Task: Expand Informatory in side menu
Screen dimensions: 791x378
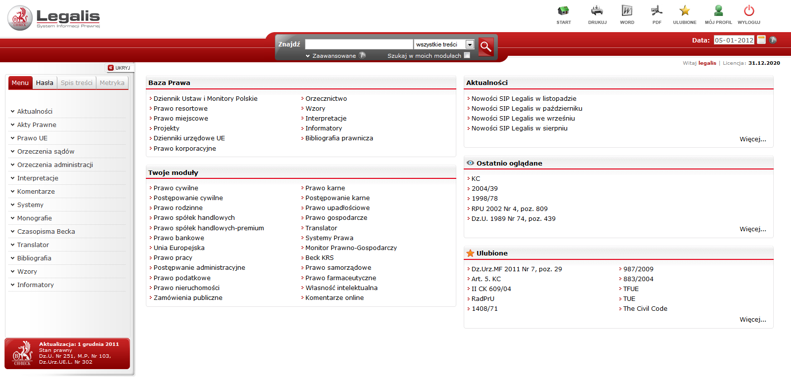Action: tap(35, 285)
